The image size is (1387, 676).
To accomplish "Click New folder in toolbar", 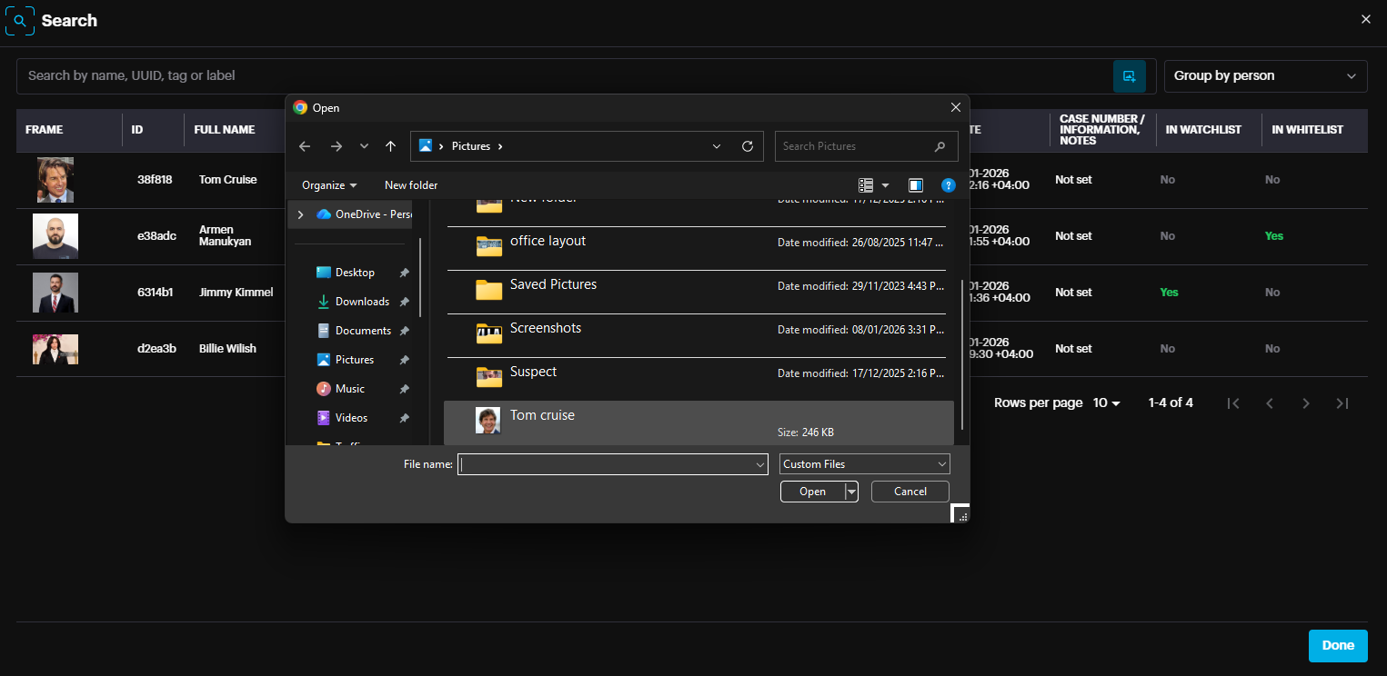I will 411,185.
